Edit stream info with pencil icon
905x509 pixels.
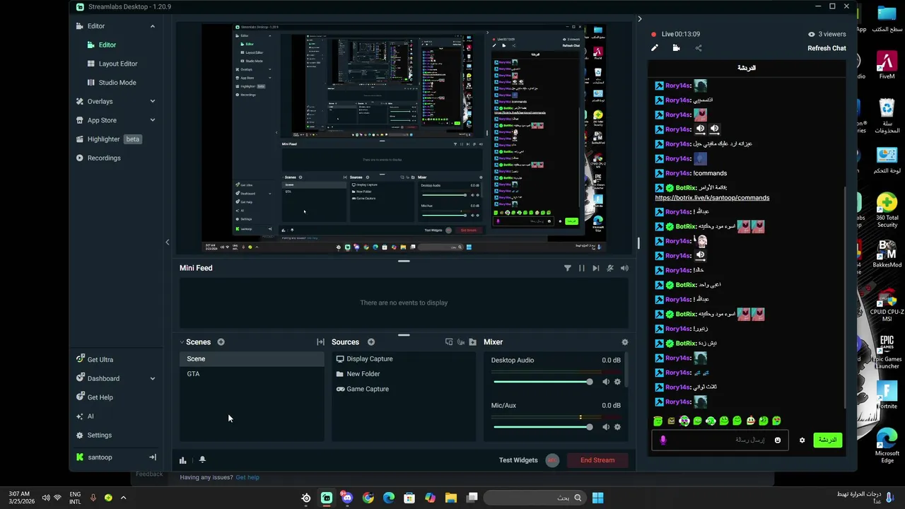[x=655, y=48]
